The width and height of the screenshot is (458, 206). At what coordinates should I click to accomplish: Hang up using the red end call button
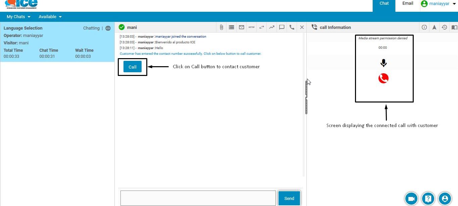pos(383,78)
